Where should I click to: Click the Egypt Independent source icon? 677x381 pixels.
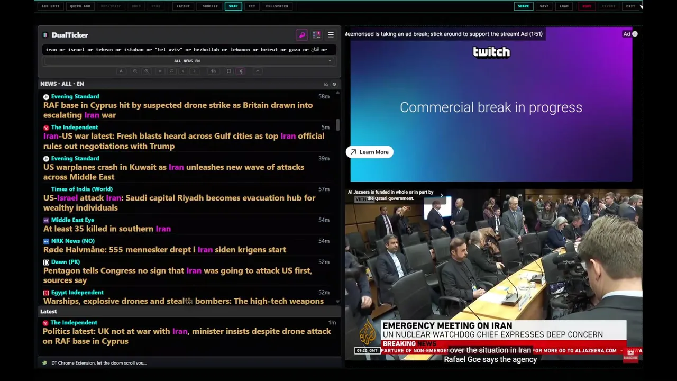click(x=46, y=293)
